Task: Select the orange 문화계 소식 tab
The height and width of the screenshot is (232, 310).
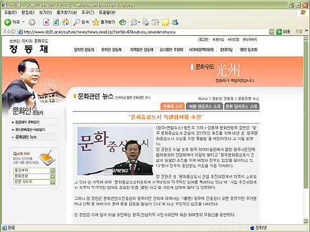Action: 173,107
